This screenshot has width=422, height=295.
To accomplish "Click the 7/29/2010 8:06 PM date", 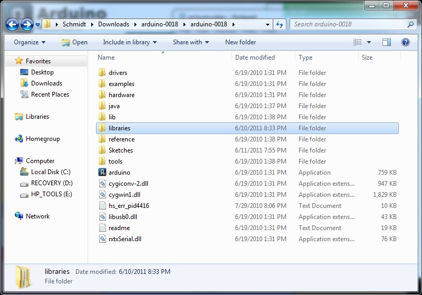I will click(x=261, y=206).
